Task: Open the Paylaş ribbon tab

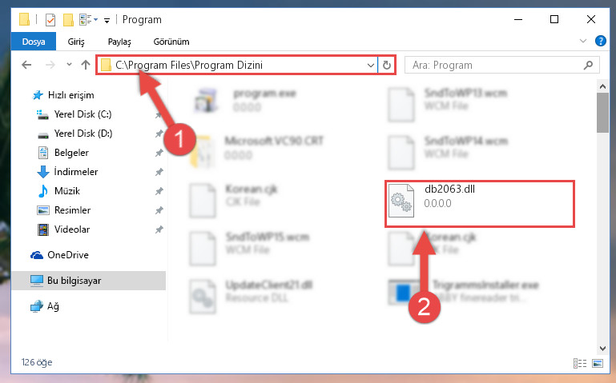Action: click(x=119, y=42)
